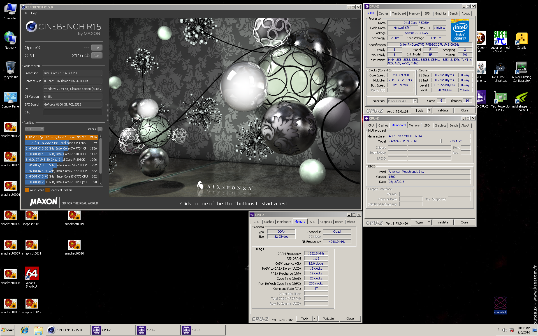Run the CPU benchmark
538x336 pixels.
tap(96, 55)
